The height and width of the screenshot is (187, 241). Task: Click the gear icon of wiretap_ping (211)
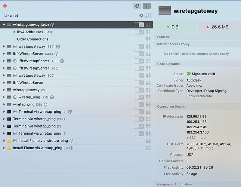(x=52, y=97)
